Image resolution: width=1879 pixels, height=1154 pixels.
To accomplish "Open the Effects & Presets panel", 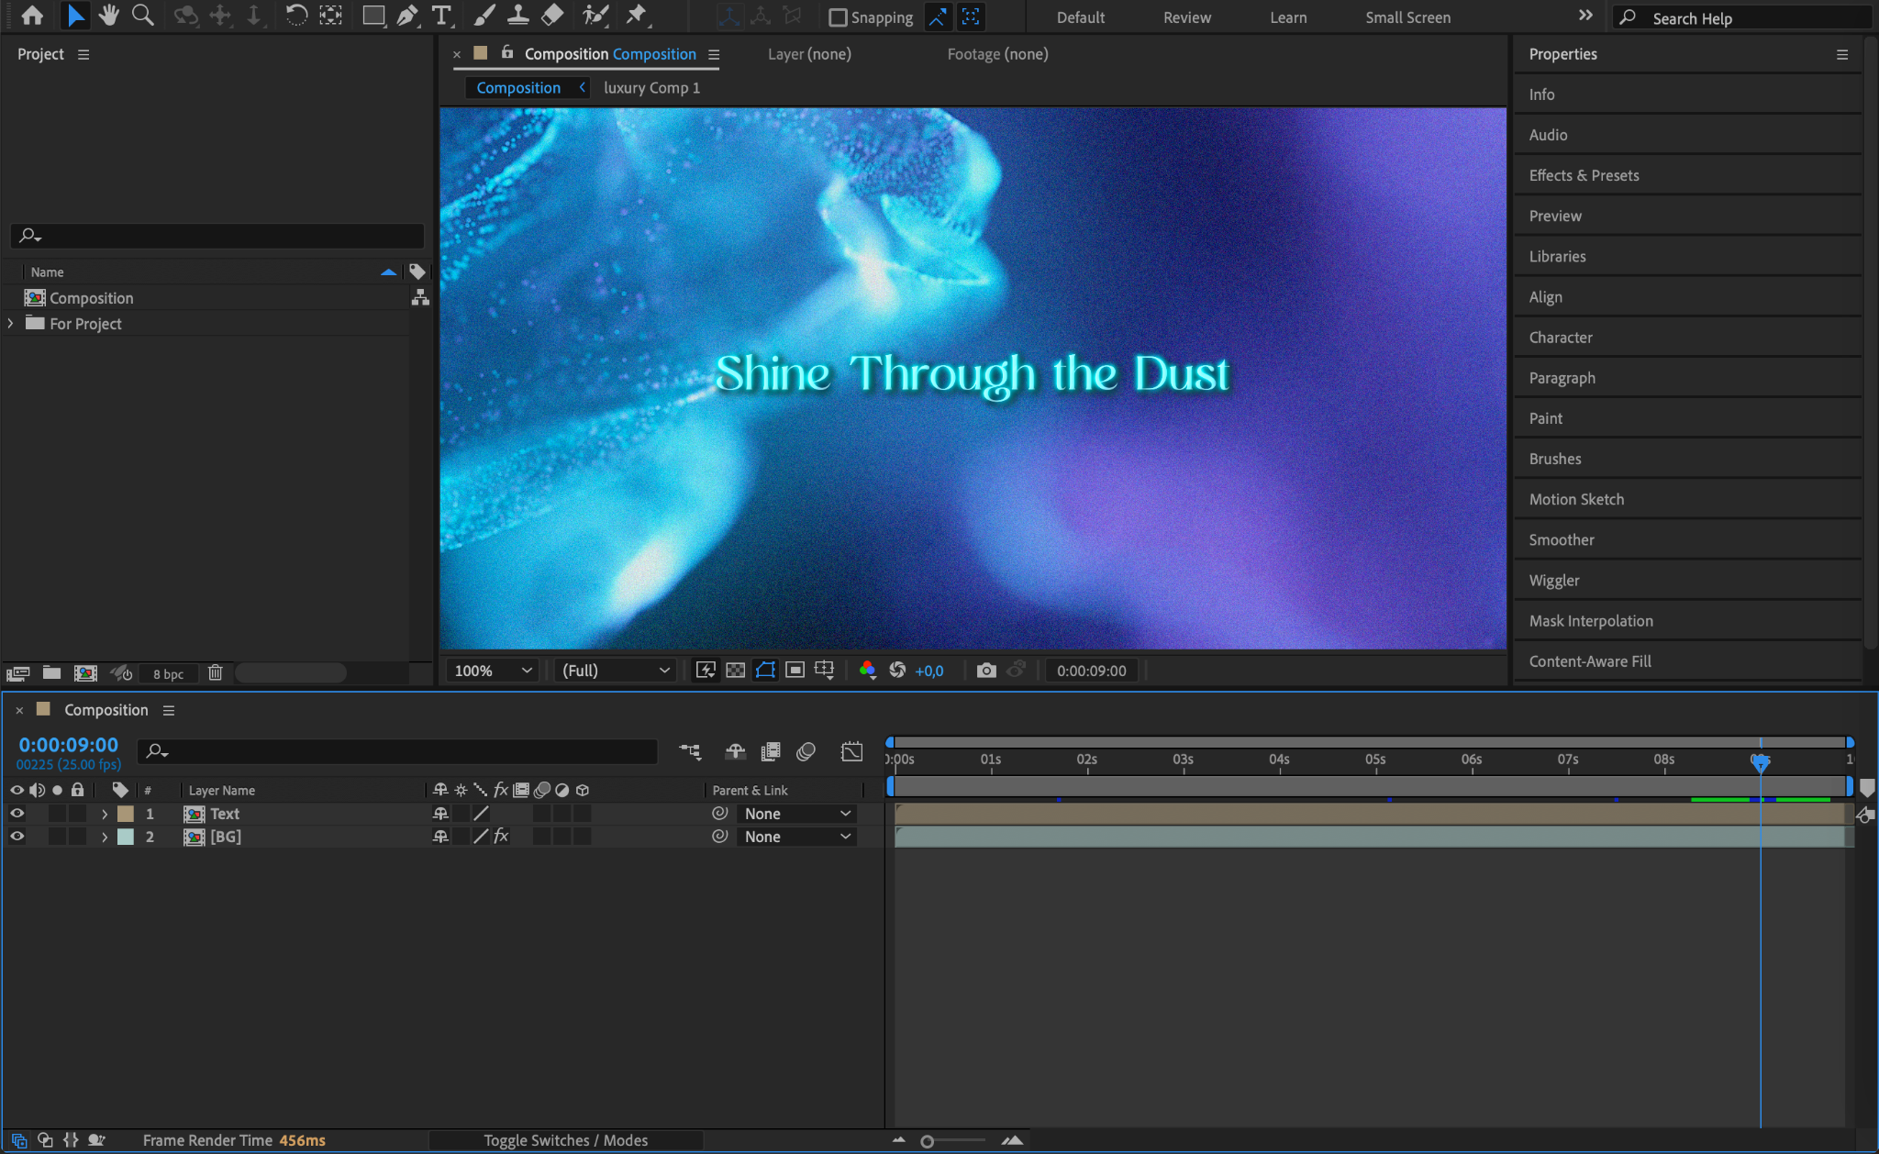I will point(1584,175).
